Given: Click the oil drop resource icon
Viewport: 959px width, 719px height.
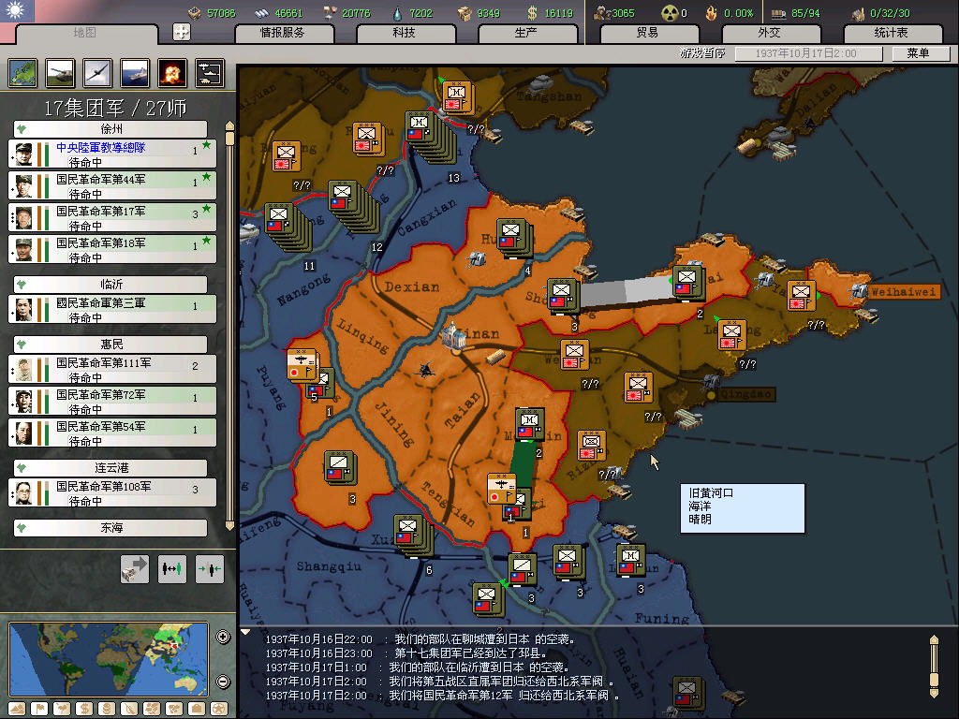Looking at the screenshot, I should point(398,13).
